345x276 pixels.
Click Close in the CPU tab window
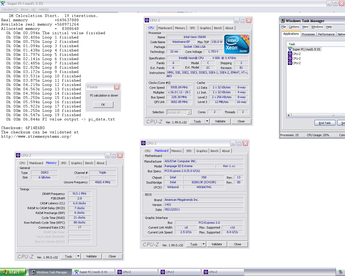pos(241,121)
